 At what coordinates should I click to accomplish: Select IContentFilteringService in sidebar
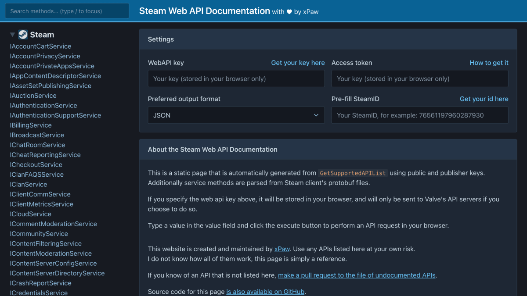point(46,243)
